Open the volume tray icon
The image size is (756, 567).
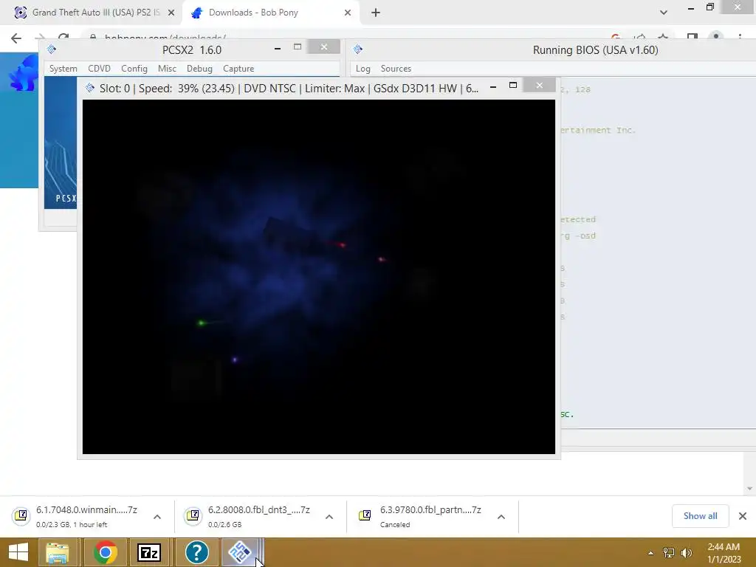686,553
